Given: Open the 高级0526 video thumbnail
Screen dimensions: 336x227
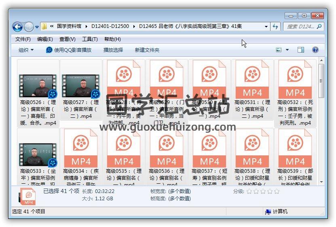Looking at the screenshot, I should pos(38,85).
